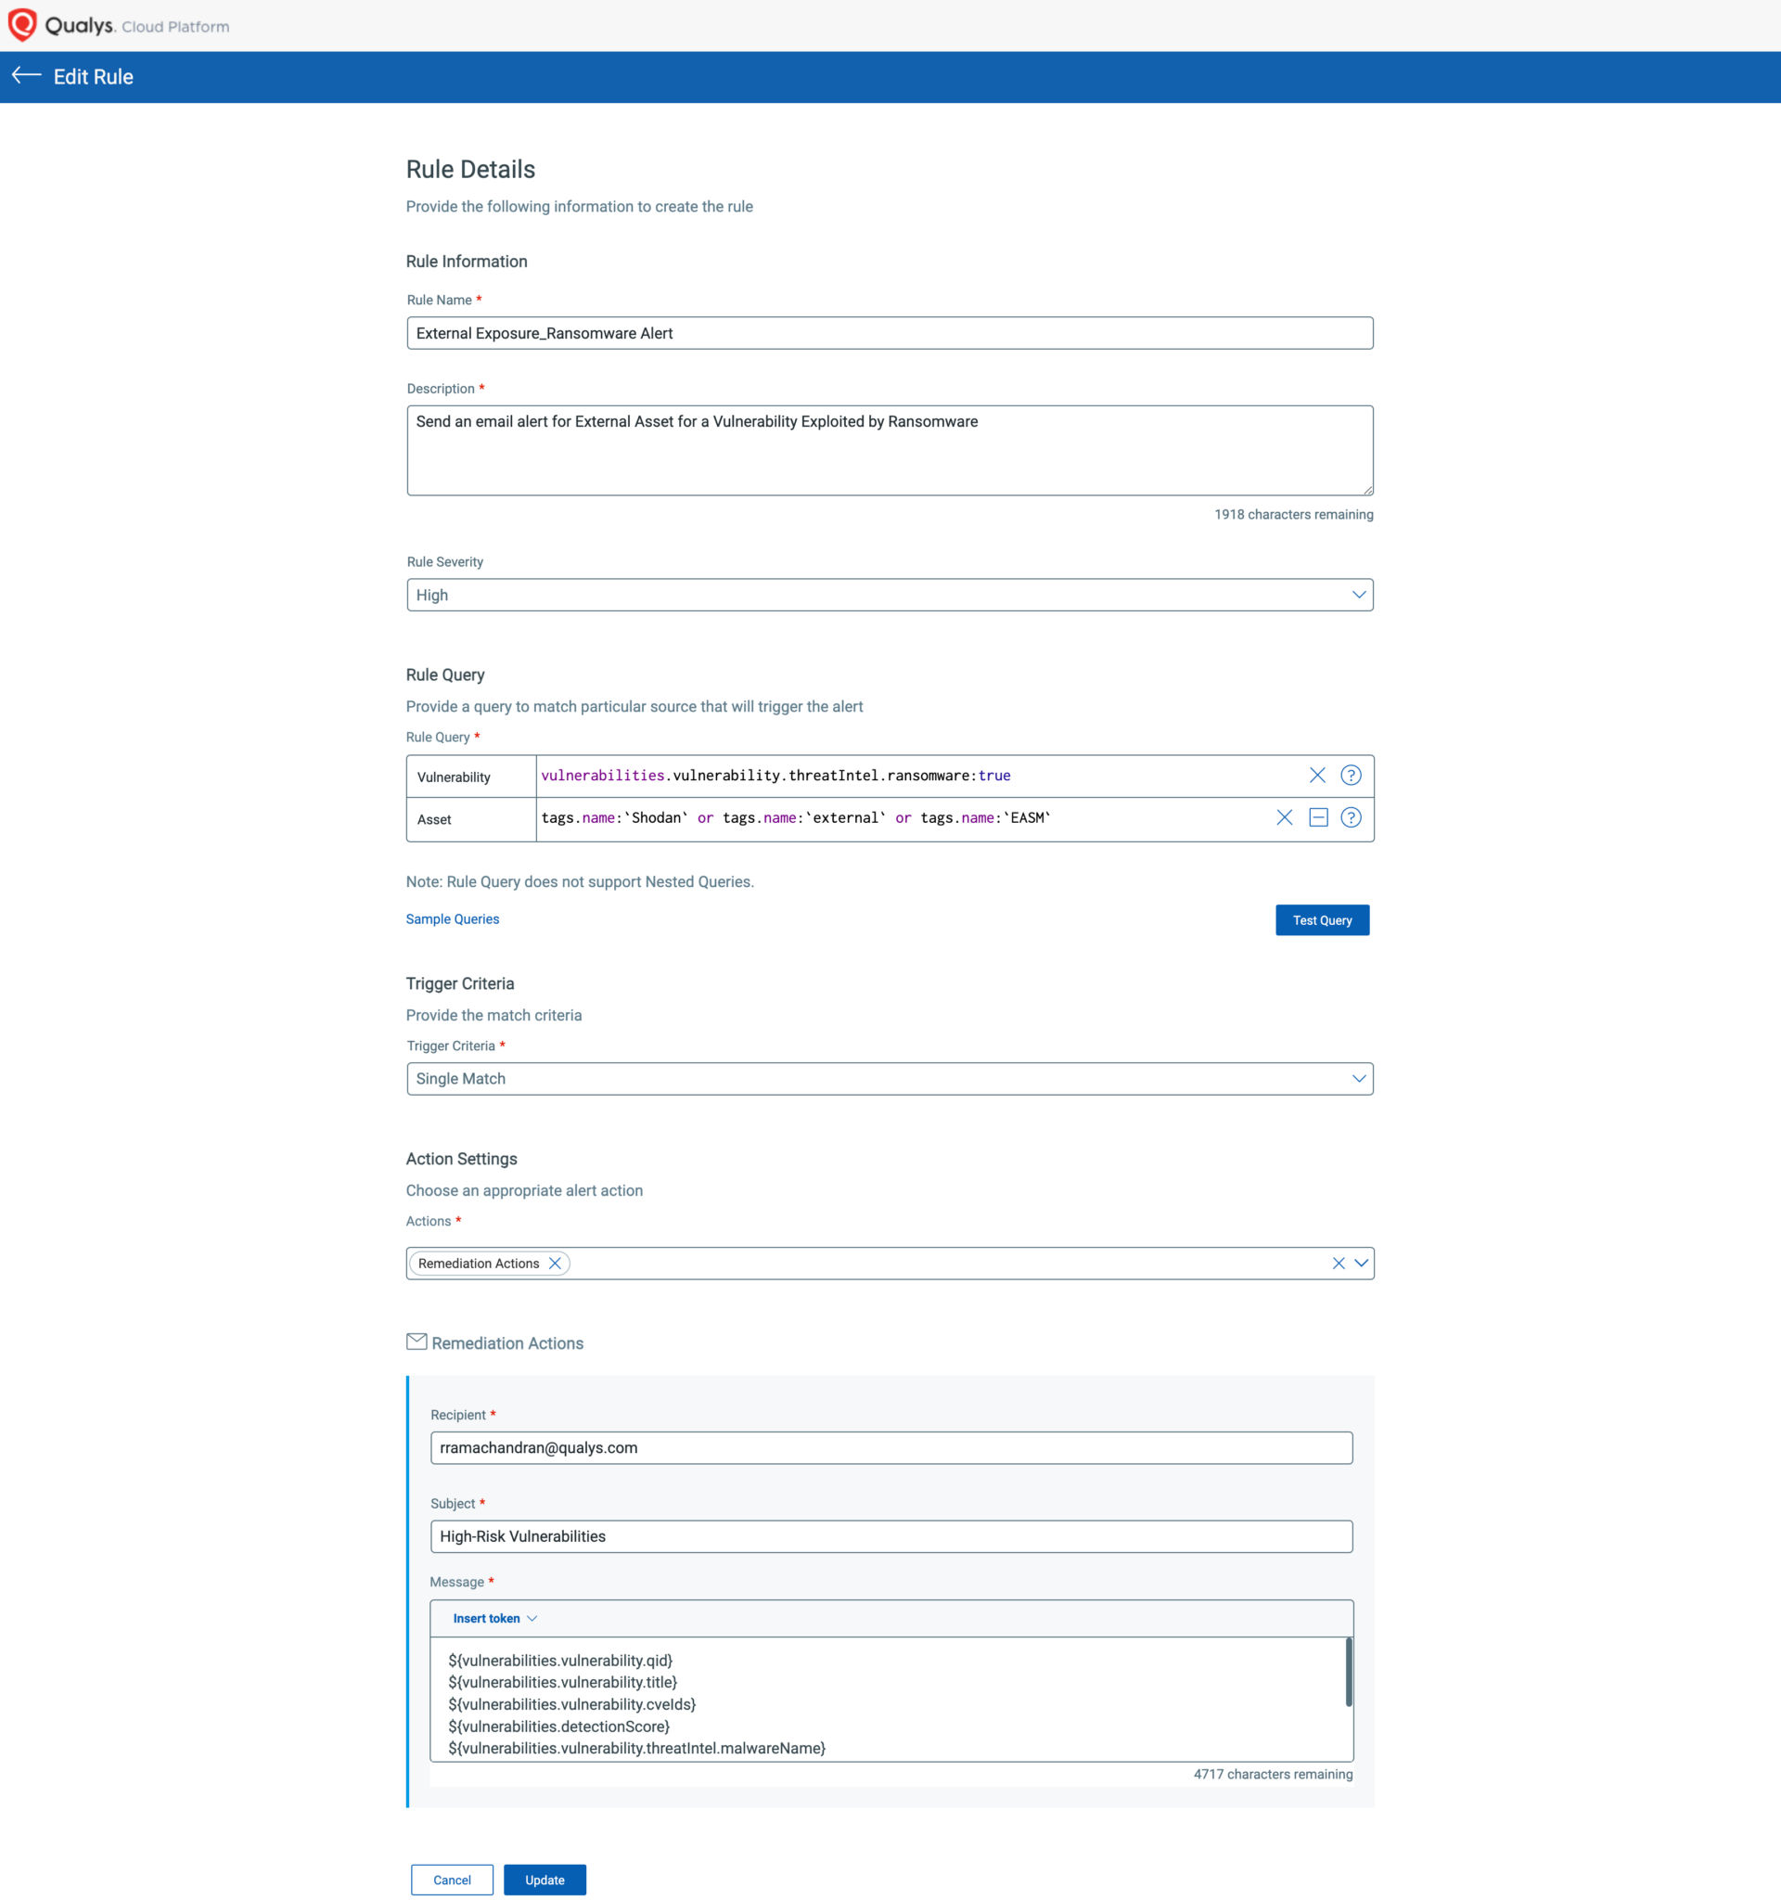Open the Rule Severity dropdown

(x=1360, y=595)
